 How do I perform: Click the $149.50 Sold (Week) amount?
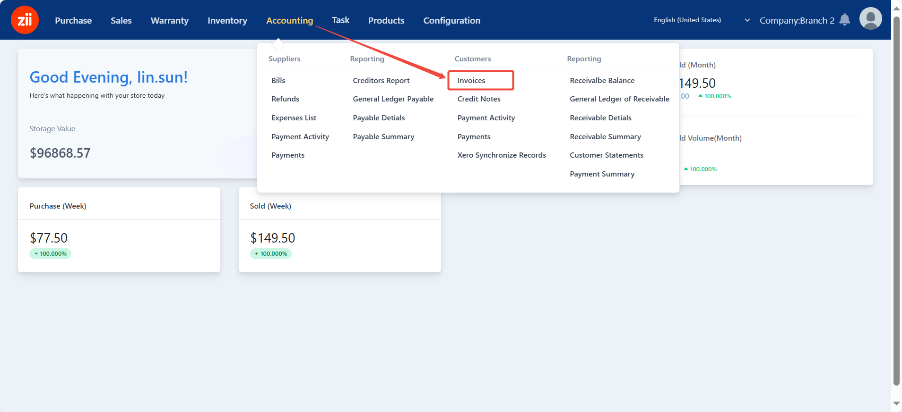coord(272,238)
